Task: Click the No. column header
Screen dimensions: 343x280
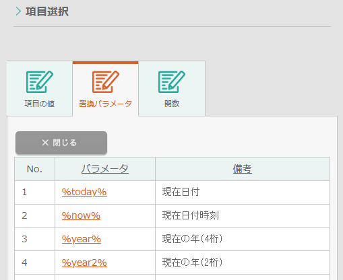Action: 34,169
